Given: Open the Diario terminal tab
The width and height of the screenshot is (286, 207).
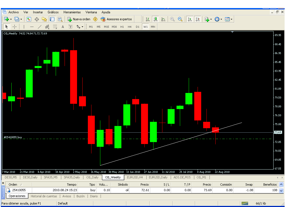Looking at the screenshot, I should 94,196.
